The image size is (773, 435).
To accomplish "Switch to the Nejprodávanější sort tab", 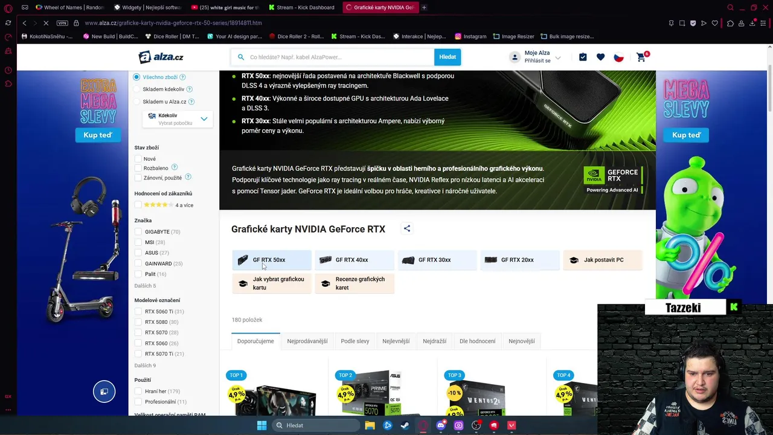I will coord(307,341).
